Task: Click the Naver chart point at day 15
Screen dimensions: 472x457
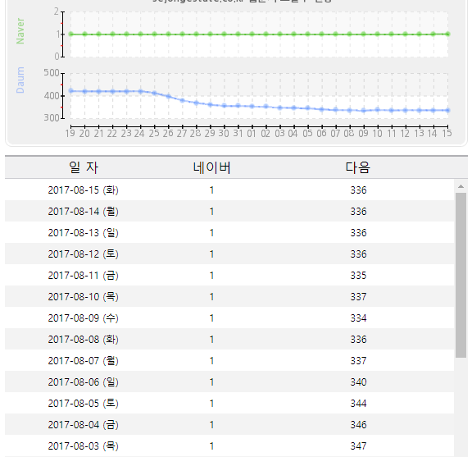Action: (447, 34)
